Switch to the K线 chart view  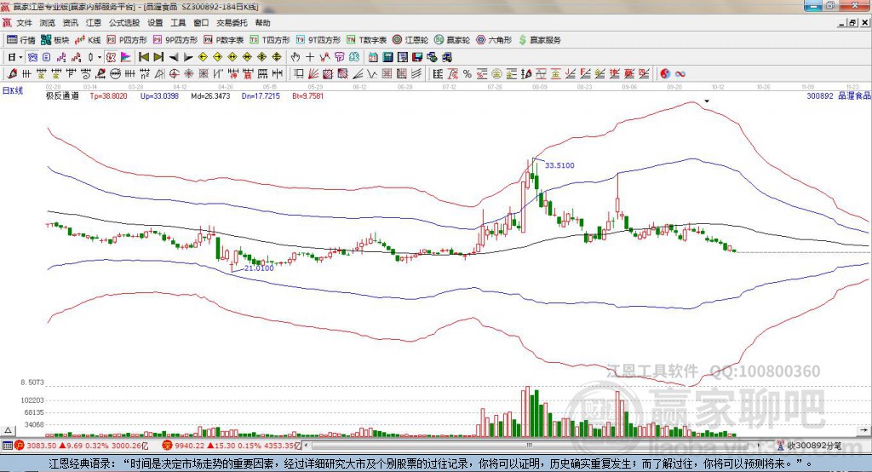pyautogui.click(x=88, y=40)
